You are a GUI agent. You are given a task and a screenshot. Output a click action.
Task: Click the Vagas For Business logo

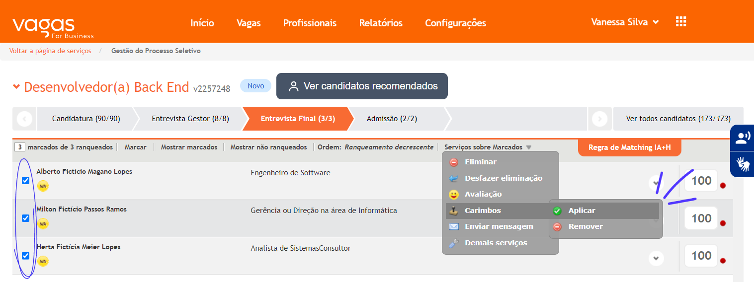pos(53,28)
